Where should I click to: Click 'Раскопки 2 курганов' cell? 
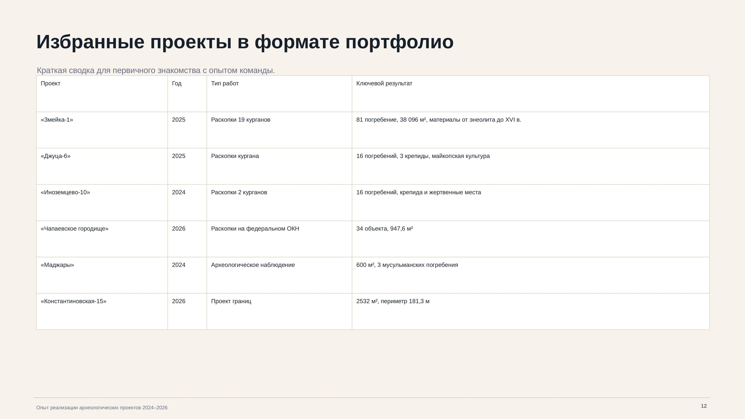(x=239, y=192)
